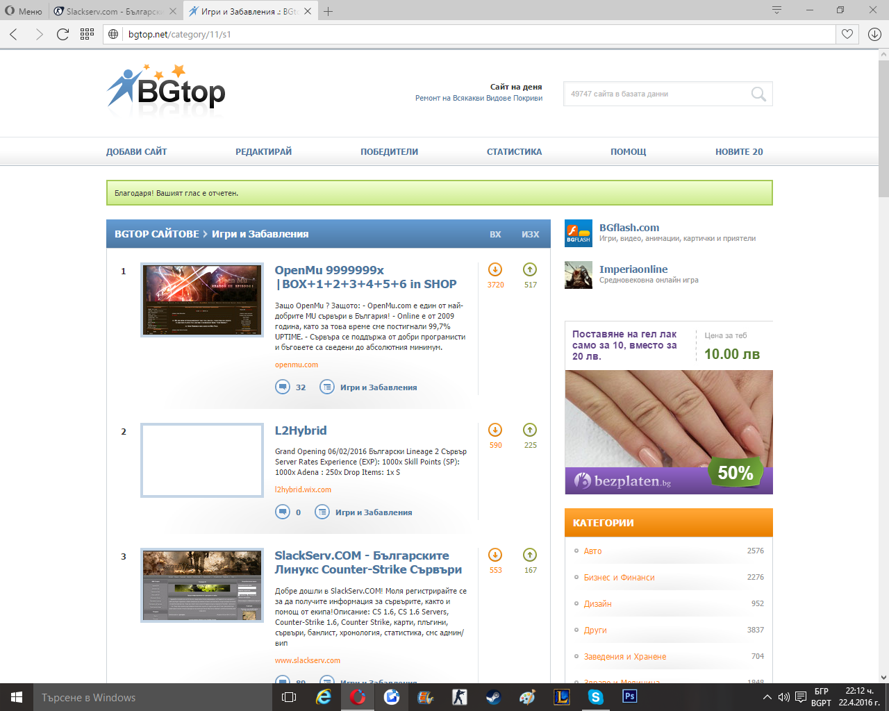Click BGTOP САЙТОВЕ breadcrumb link
The image size is (889, 711).
(x=156, y=234)
